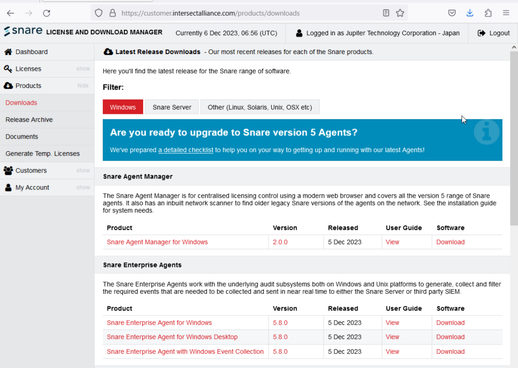Expand Customers section with show toggle
Image resolution: width=518 pixels, height=368 pixels.
[83, 170]
